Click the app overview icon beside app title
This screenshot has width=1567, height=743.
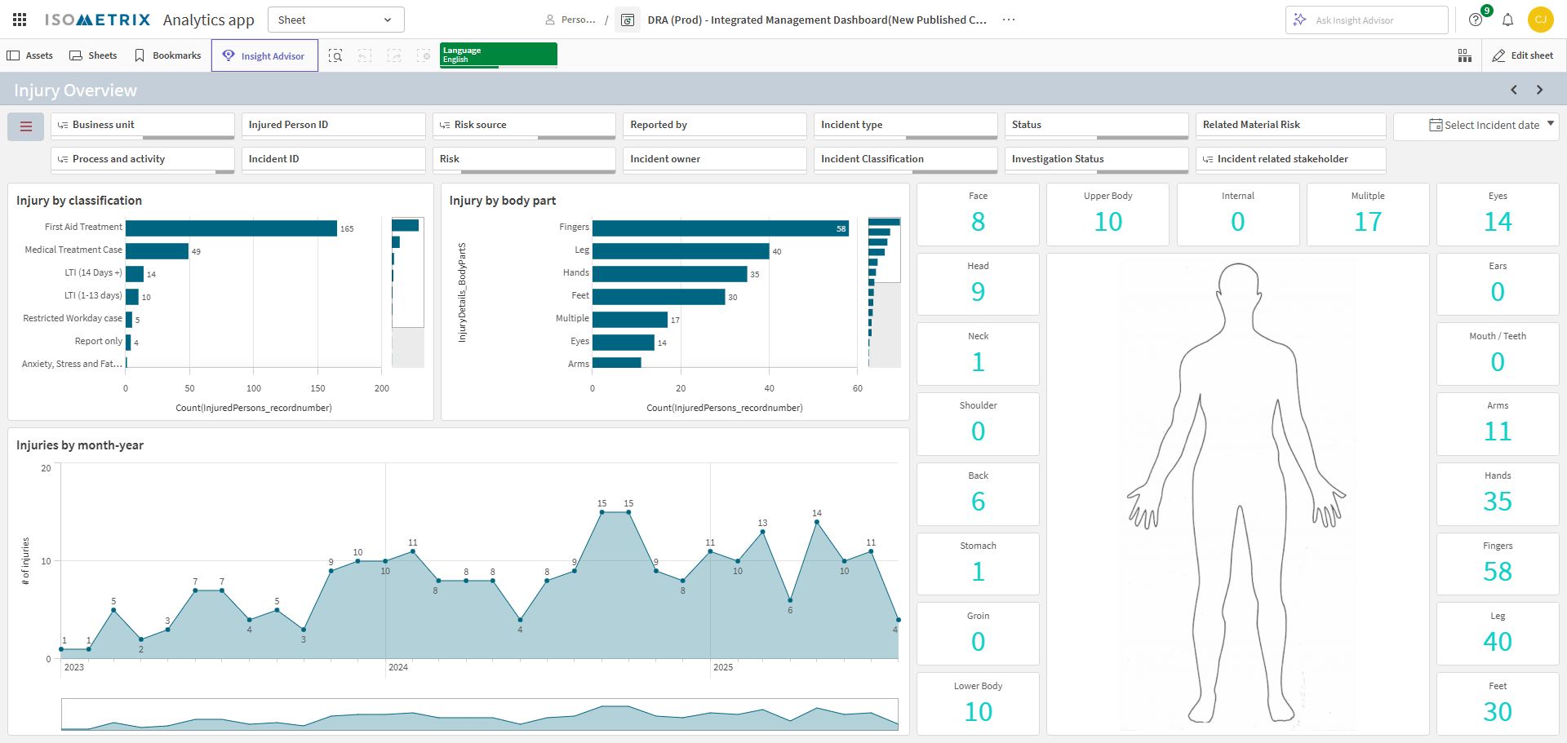coord(627,20)
